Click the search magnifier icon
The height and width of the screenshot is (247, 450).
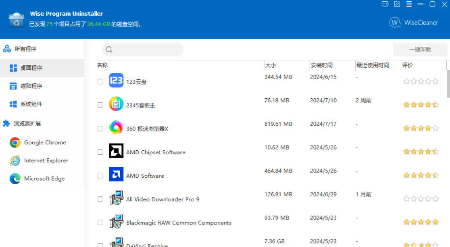[109, 49]
